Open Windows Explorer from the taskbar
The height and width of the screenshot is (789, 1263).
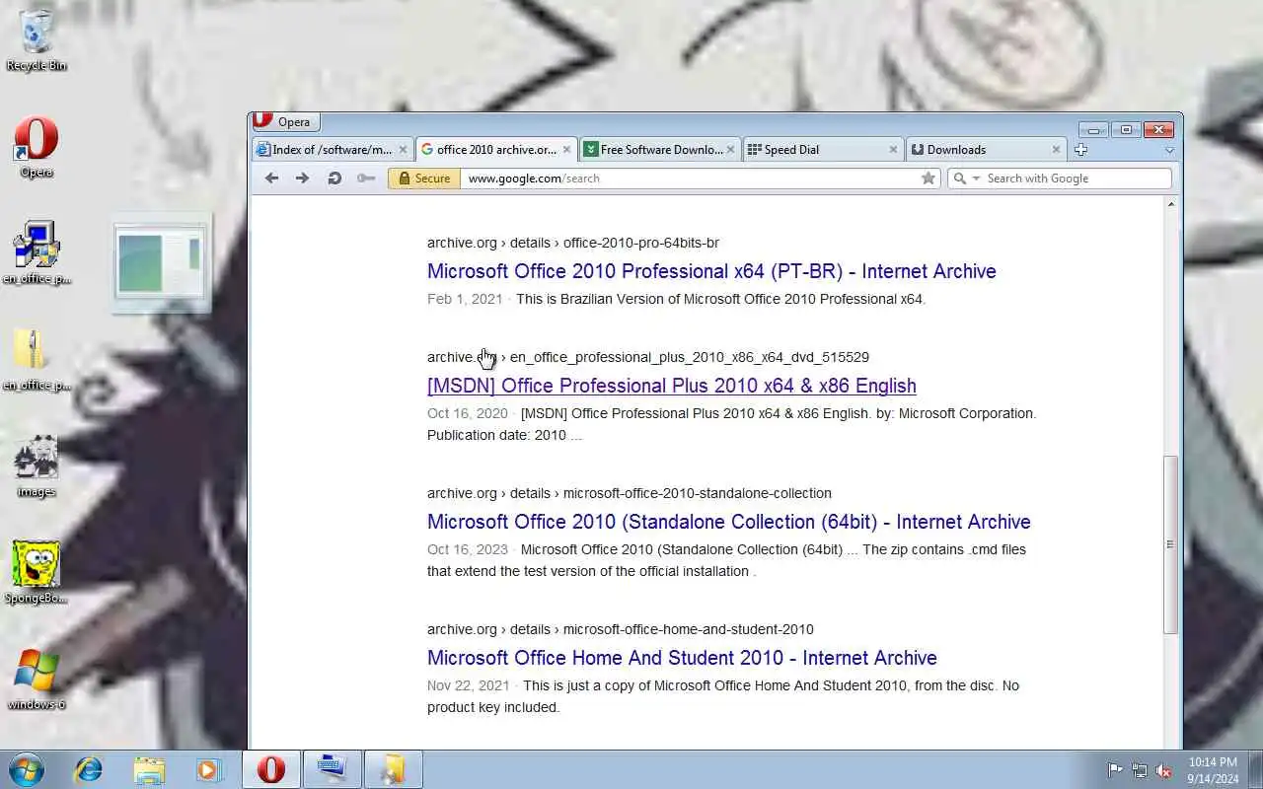click(x=149, y=769)
